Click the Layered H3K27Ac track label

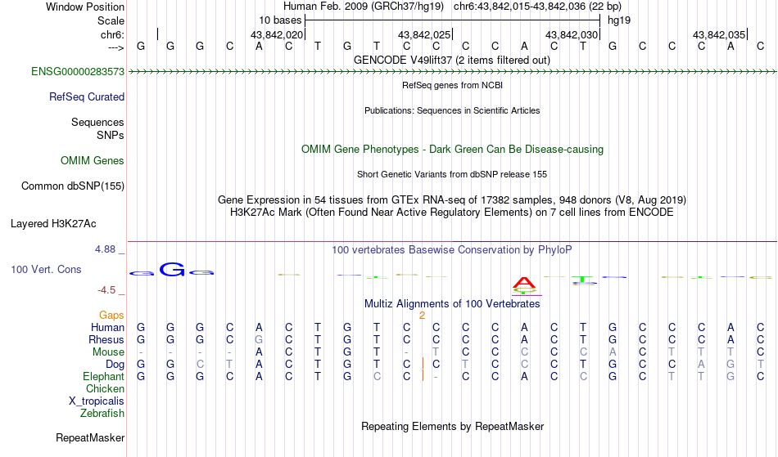pyautogui.click(x=53, y=224)
